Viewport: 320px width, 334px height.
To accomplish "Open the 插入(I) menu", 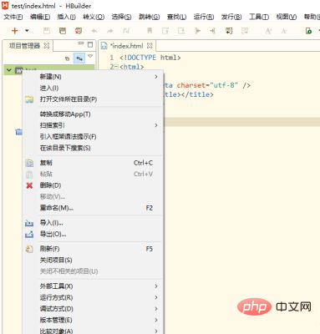I will [66, 17].
